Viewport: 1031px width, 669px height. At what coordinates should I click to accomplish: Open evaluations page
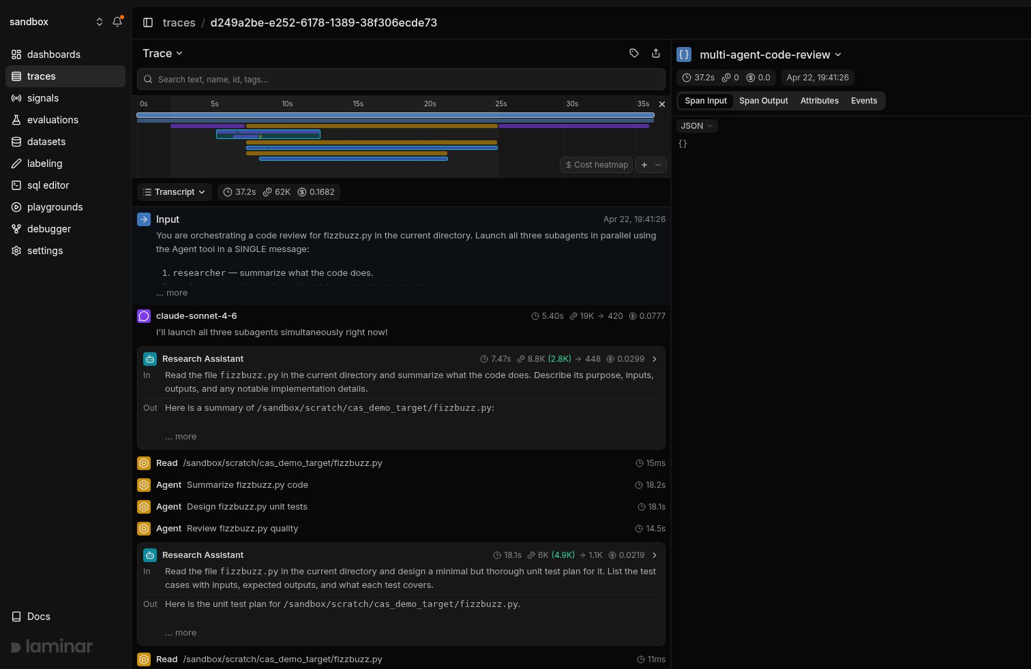pos(65,120)
